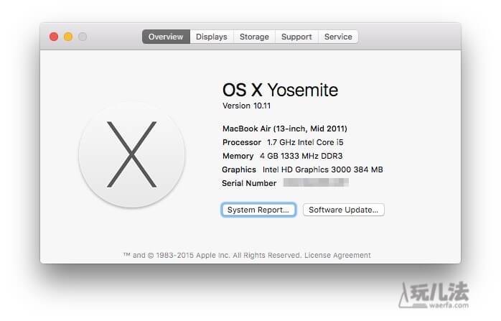Click the OS X Yosemite title
The height and width of the screenshot is (321, 501).
point(280,90)
